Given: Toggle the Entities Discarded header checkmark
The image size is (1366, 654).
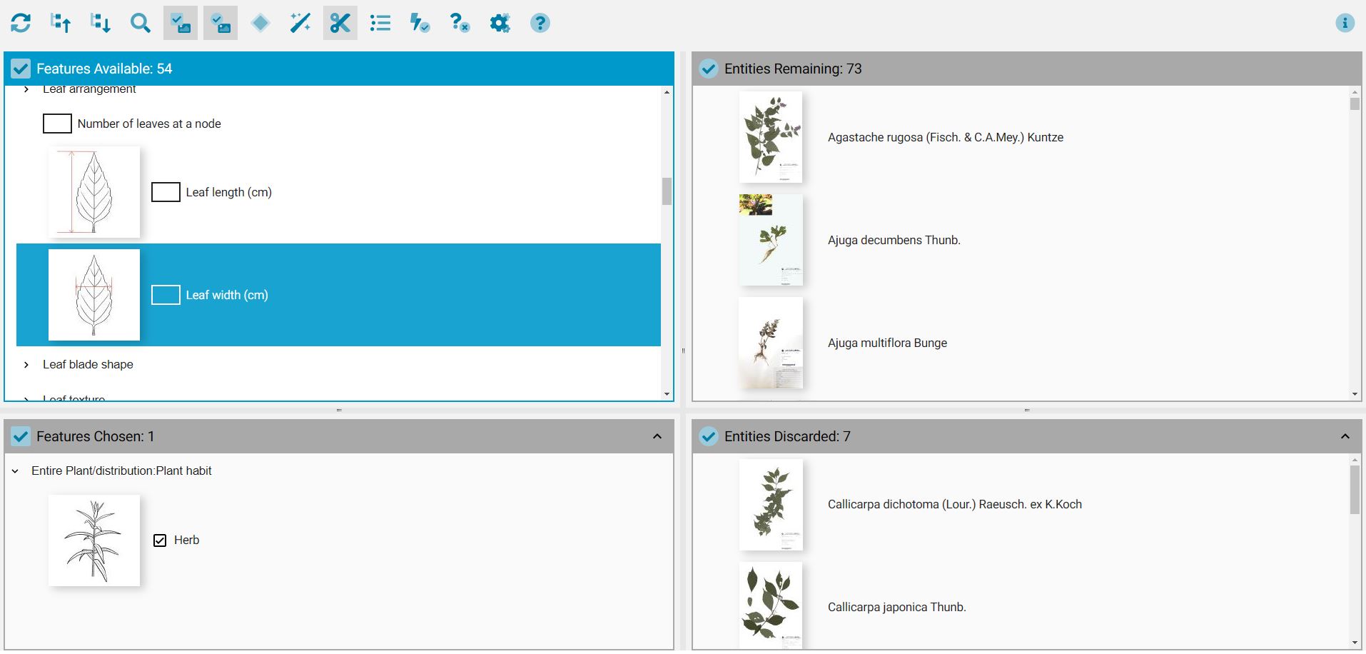Looking at the screenshot, I should [709, 436].
